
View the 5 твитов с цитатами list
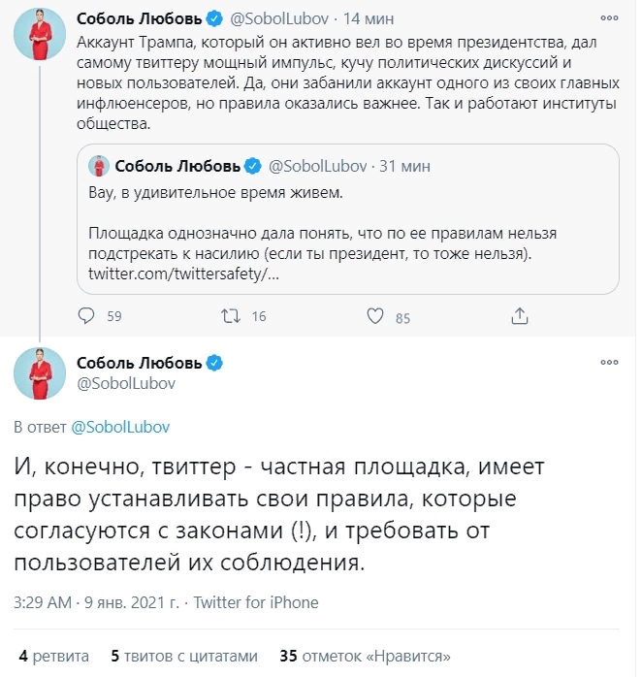[184, 656]
